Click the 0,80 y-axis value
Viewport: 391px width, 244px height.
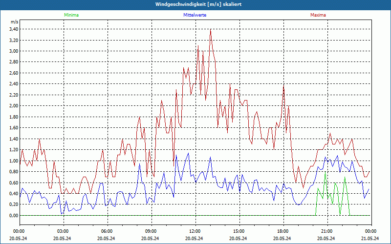(14, 172)
